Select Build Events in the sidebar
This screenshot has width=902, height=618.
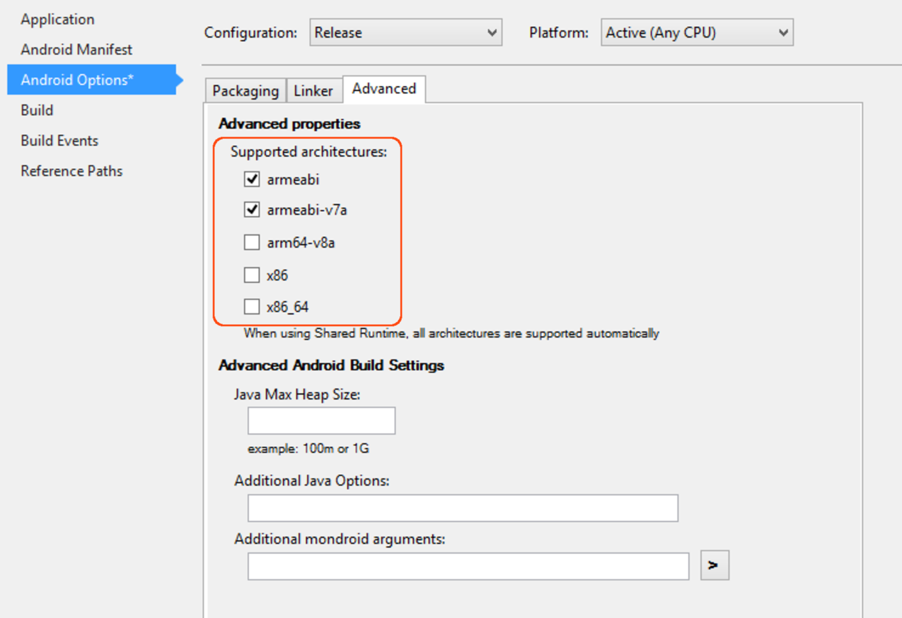tap(59, 140)
